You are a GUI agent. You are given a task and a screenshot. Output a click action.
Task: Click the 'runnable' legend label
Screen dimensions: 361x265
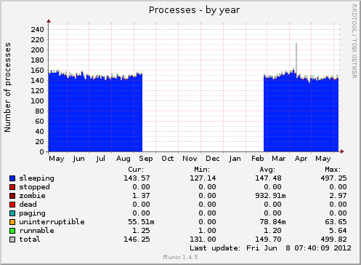36,231
